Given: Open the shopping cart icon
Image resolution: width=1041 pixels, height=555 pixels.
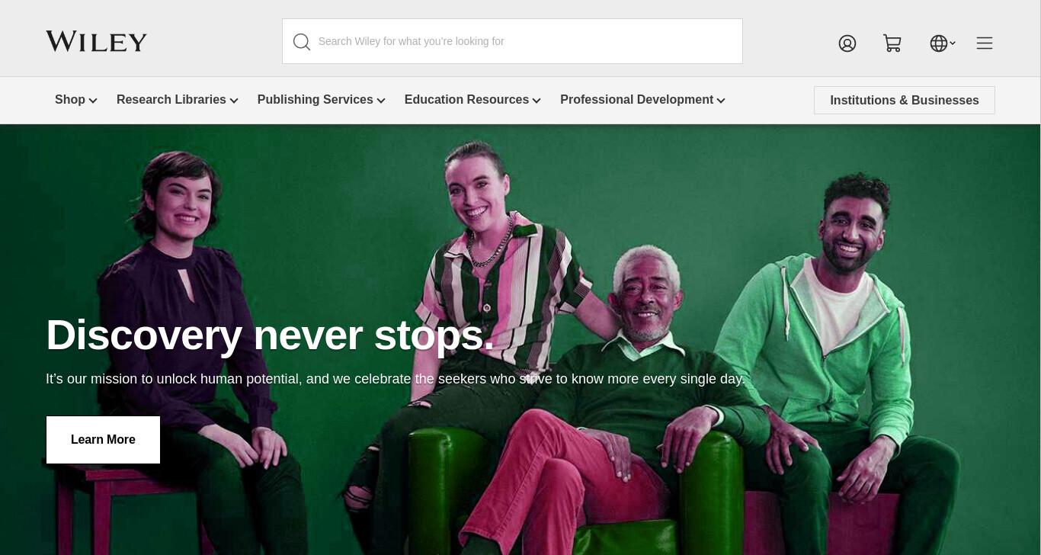Looking at the screenshot, I should coord(892,43).
